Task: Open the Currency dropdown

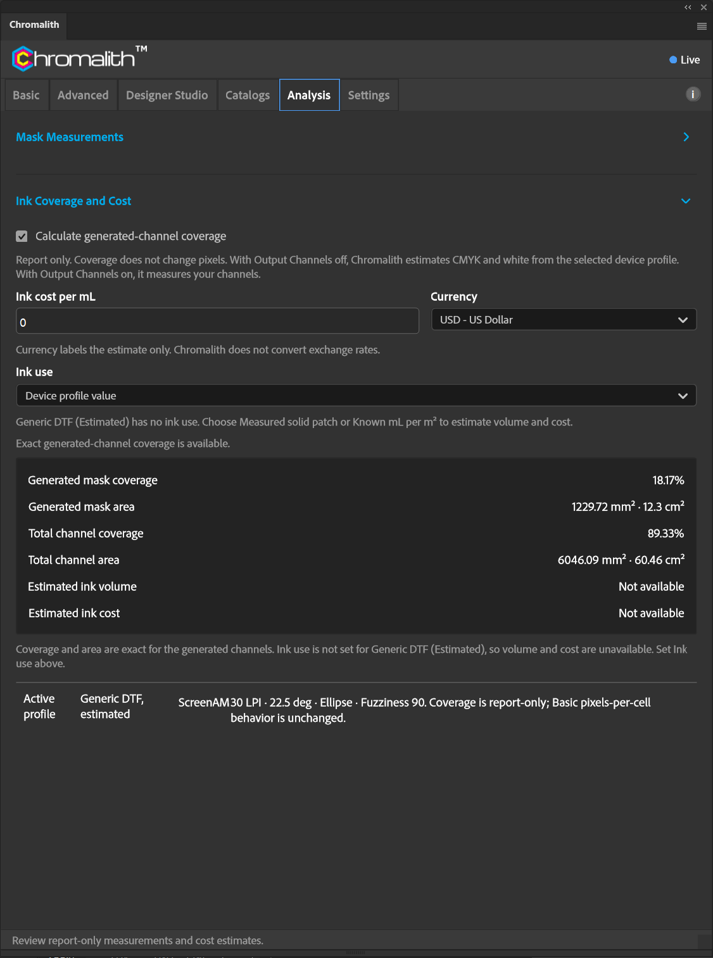Action: [x=564, y=320]
